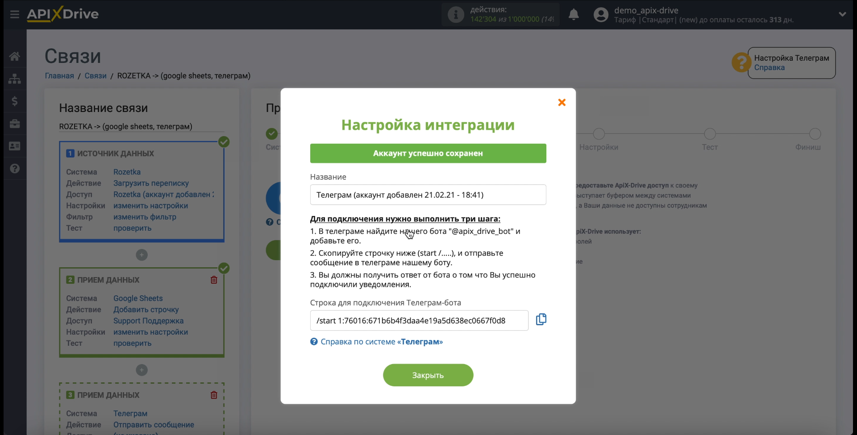Click the Закрыть button
This screenshot has height=435, width=857.
(428, 375)
